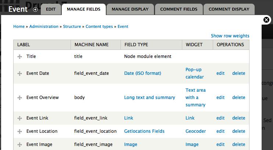Edit the Event Date field
Screen dimensions: 273x150
(x=220, y=73)
